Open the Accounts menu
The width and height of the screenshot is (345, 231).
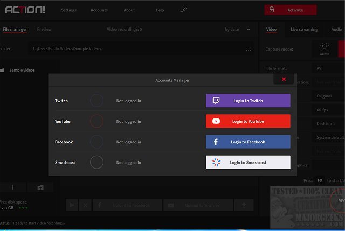point(99,10)
